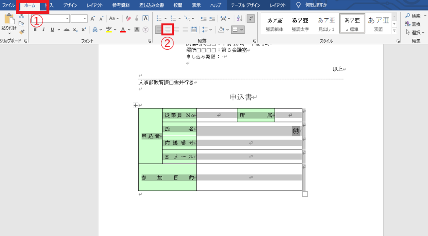Click the shading paint bucket button
The width and height of the screenshot is (428, 236).
click(x=222, y=30)
